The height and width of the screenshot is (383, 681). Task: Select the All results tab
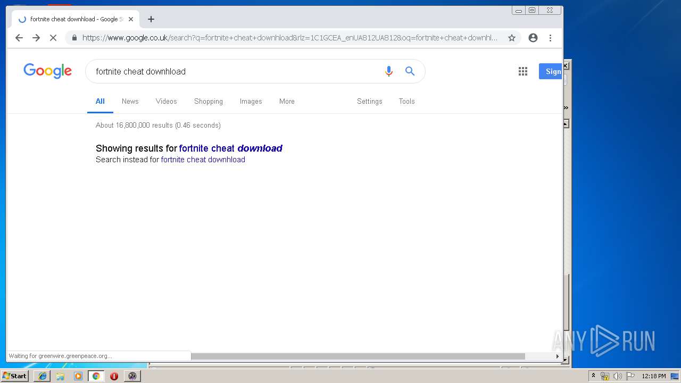click(100, 101)
